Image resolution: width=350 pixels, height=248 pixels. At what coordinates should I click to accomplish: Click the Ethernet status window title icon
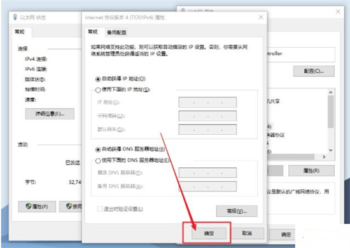point(15,17)
